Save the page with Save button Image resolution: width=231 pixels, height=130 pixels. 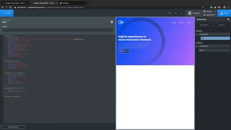pos(224,13)
